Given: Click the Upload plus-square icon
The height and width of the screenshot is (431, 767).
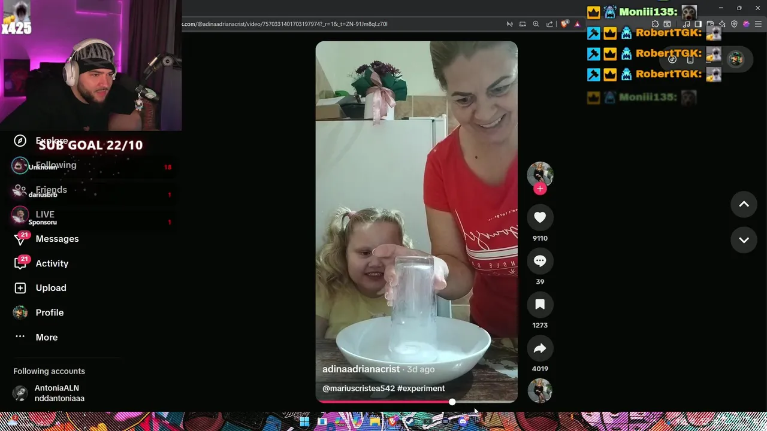Looking at the screenshot, I should point(20,288).
